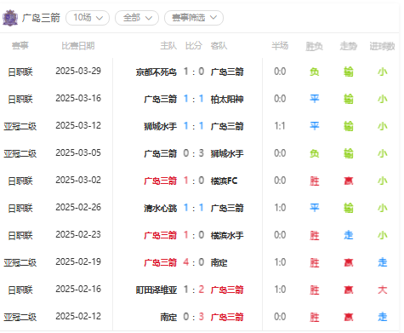Click the date 2025-02-12
Image resolution: width=404 pixels, height=333 pixels.
point(78,316)
